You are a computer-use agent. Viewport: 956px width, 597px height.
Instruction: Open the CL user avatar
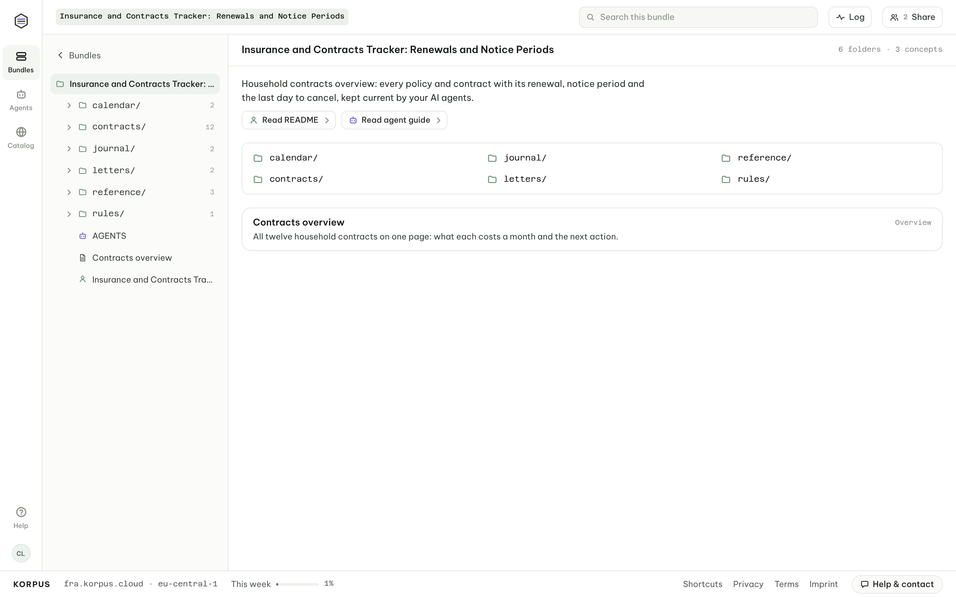tap(21, 553)
